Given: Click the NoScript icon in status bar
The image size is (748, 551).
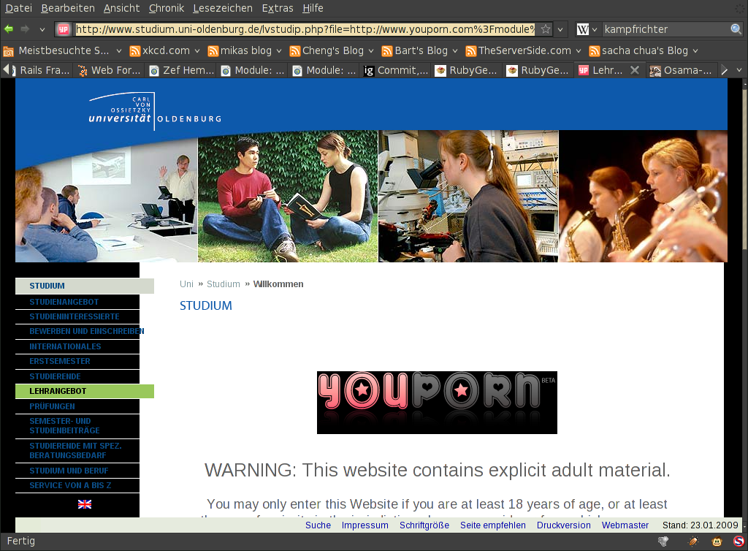Looking at the screenshot, I should [739, 541].
